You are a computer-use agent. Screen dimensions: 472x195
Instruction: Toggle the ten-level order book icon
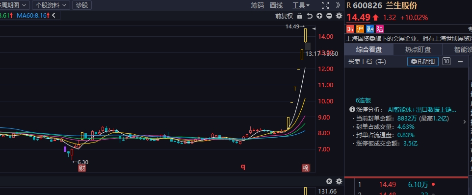(446, 62)
